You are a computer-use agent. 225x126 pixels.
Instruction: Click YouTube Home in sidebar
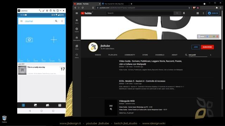click(77, 21)
